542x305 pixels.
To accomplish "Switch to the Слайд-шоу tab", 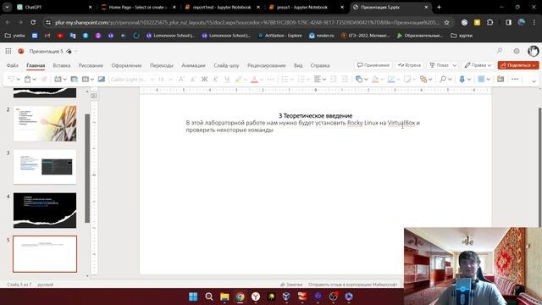I will tap(226, 65).
